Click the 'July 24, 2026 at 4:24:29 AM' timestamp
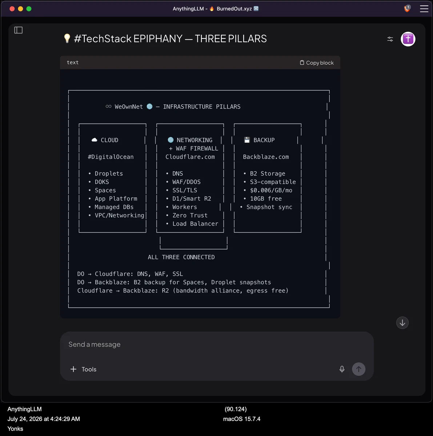The height and width of the screenshot is (436, 433). point(44,419)
